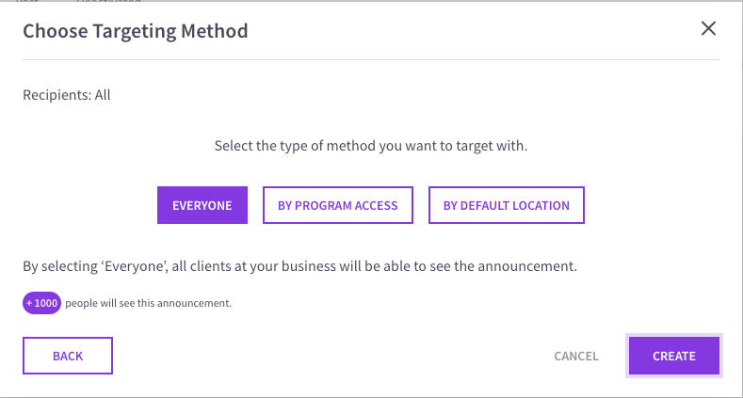Click the Choose Targeting Method heading

tap(136, 31)
